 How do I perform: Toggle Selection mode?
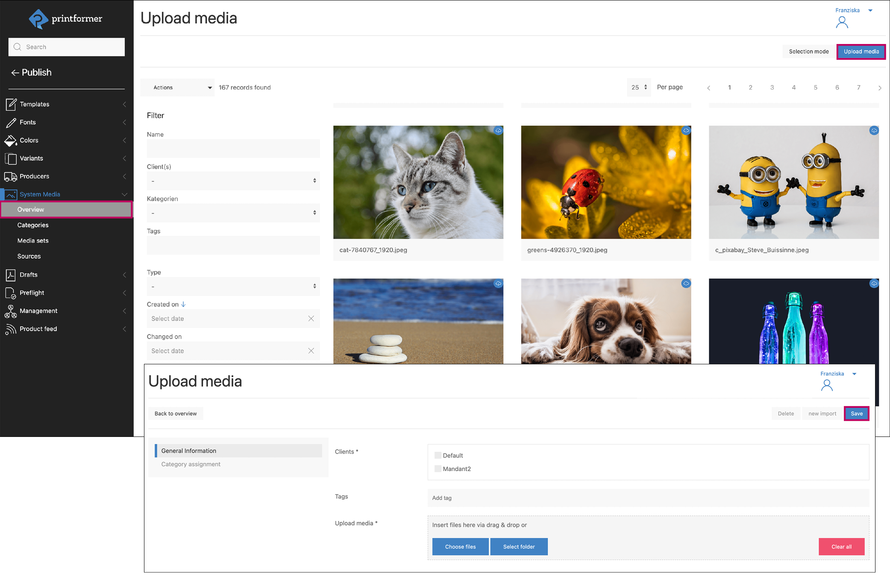pos(808,52)
